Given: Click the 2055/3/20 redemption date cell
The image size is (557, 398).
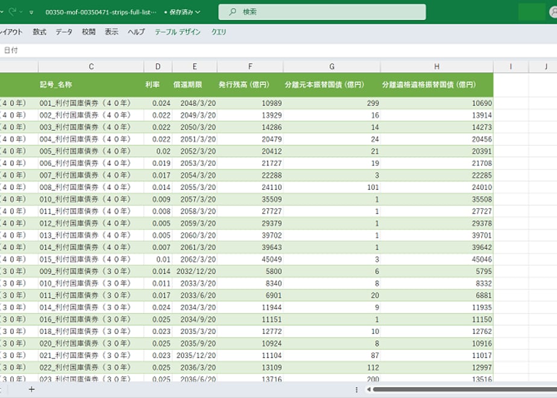Looking at the screenshot, I should [195, 188].
